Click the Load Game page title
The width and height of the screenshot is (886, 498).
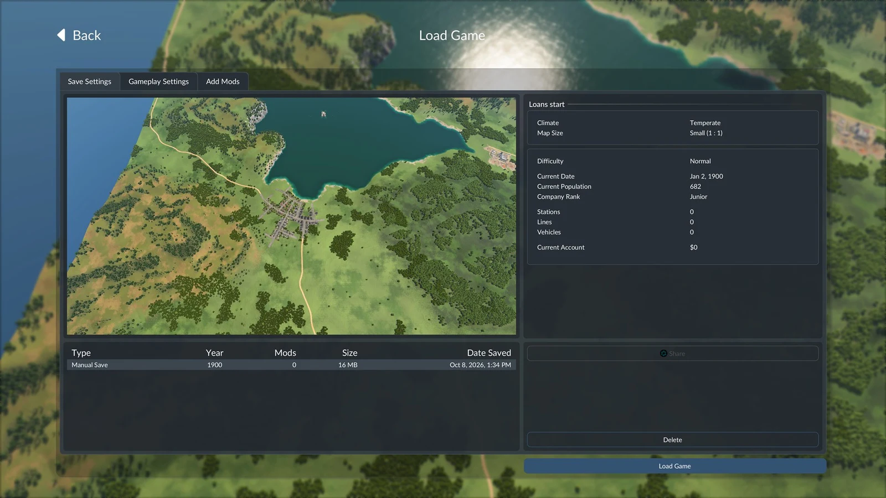pyautogui.click(x=452, y=35)
